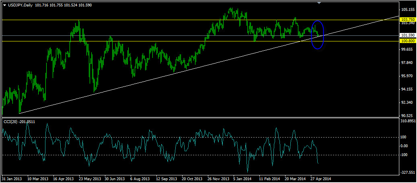Click the 90.525 price axis value
The image size is (417, 183).
pyautogui.click(x=407, y=116)
